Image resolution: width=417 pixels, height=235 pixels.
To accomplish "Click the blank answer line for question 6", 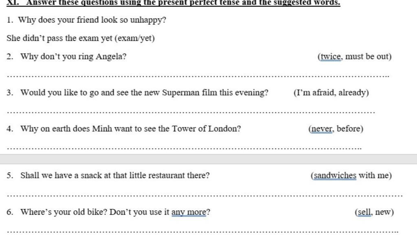I will [x=203, y=232].
